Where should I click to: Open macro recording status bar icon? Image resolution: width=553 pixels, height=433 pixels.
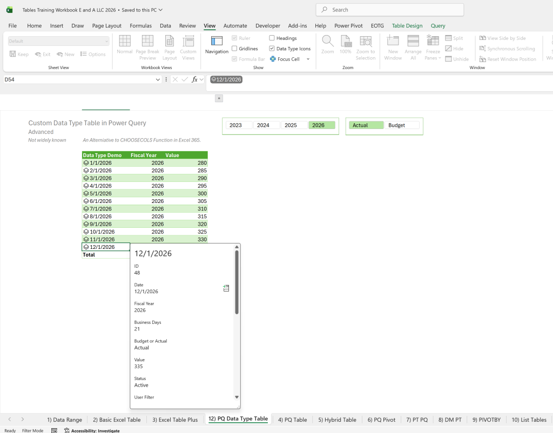(x=54, y=430)
